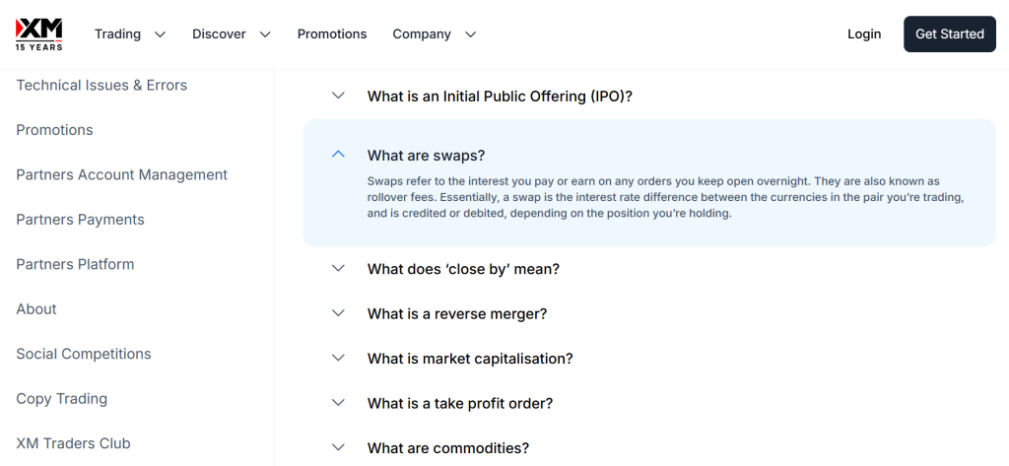Open the Social Competitions category
Image resolution: width=1009 pixels, height=466 pixels.
tap(84, 354)
